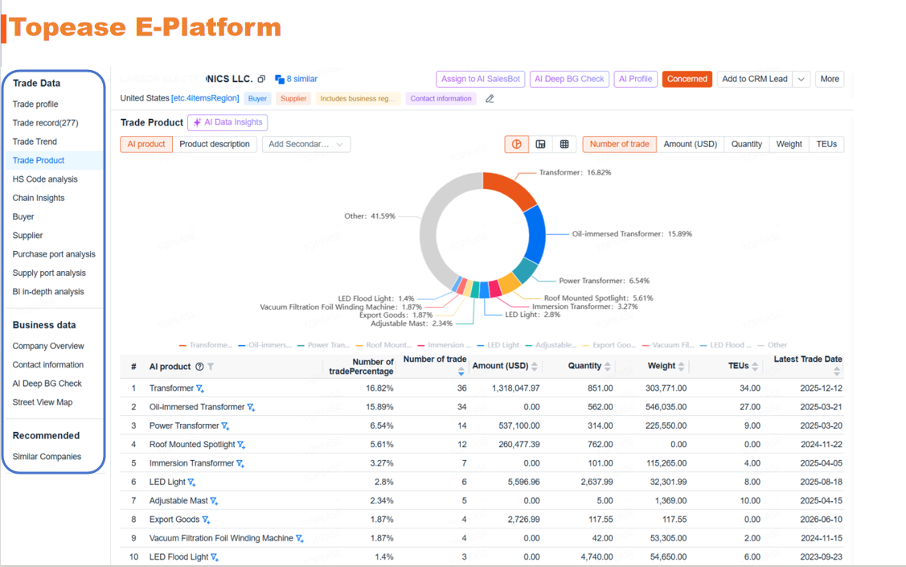Viewport: 906px width, 567px height.
Task: Select Trade Product sidebar item
Action: (39, 161)
